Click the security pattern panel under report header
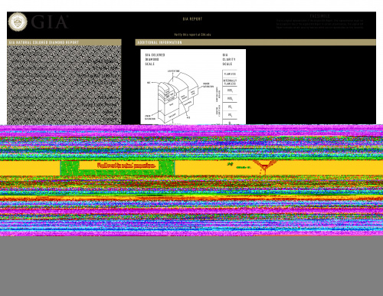The width and height of the screenshot is (383, 296). 64,85
